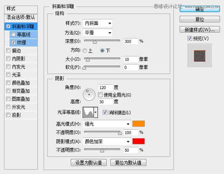The height and width of the screenshot is (174, 224).
Task: Click the 大小(Z) slider handle
Action: tap(88, 60)
